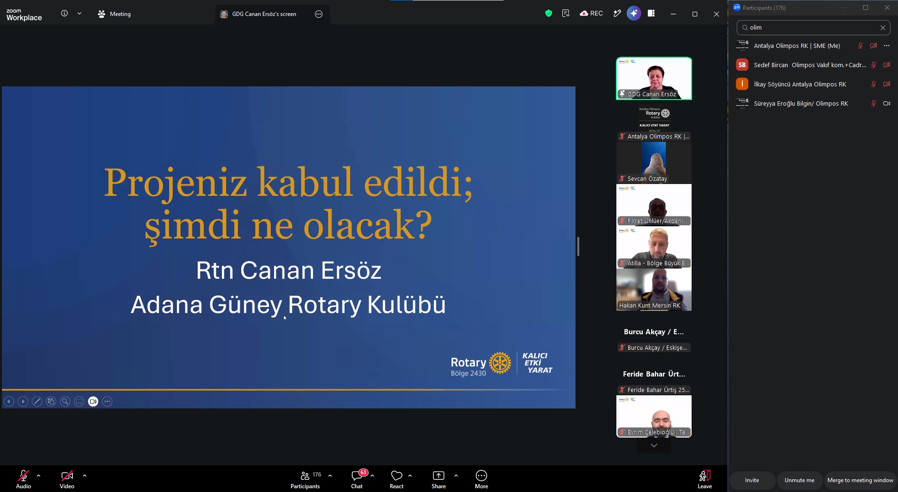The height and width of the screenshot is (492, 898).
Task: Unmute microphone with Audio button
Action: [24, 479]
